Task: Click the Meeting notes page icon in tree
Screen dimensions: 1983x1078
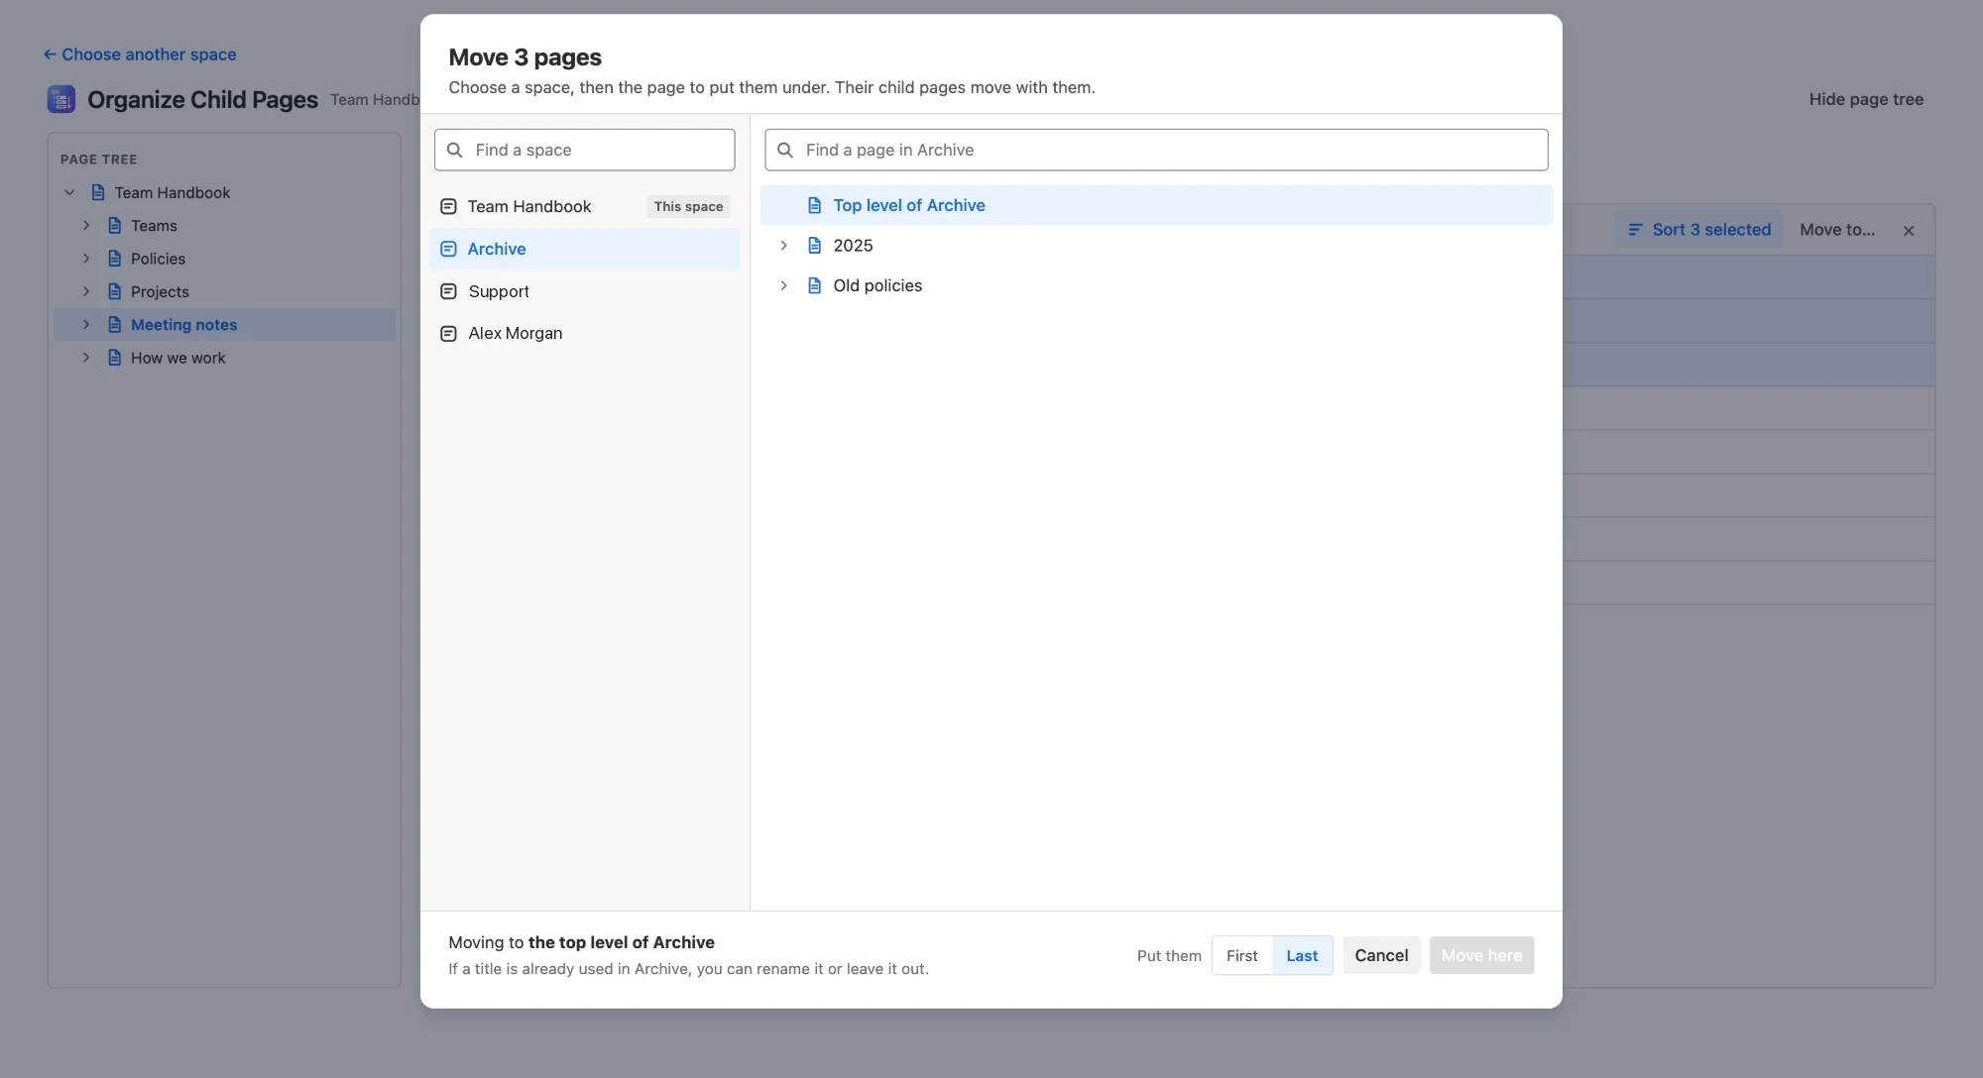Action: click(114, 325)
